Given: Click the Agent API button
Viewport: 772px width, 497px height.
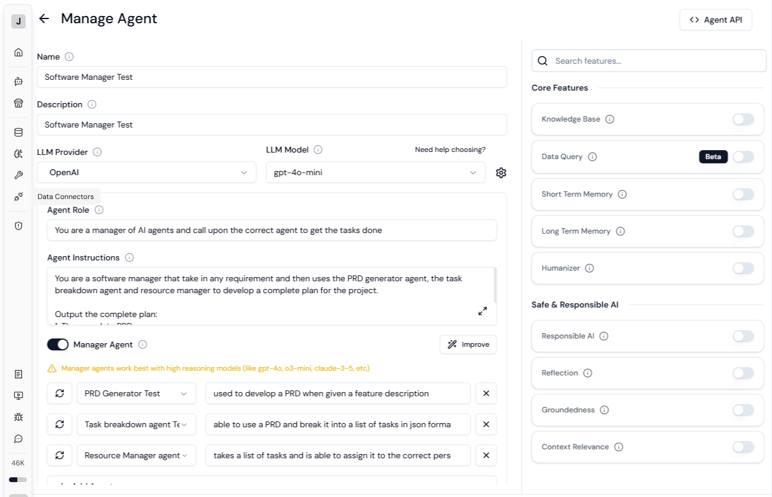Looking at the screenshot, I should 715,19.
